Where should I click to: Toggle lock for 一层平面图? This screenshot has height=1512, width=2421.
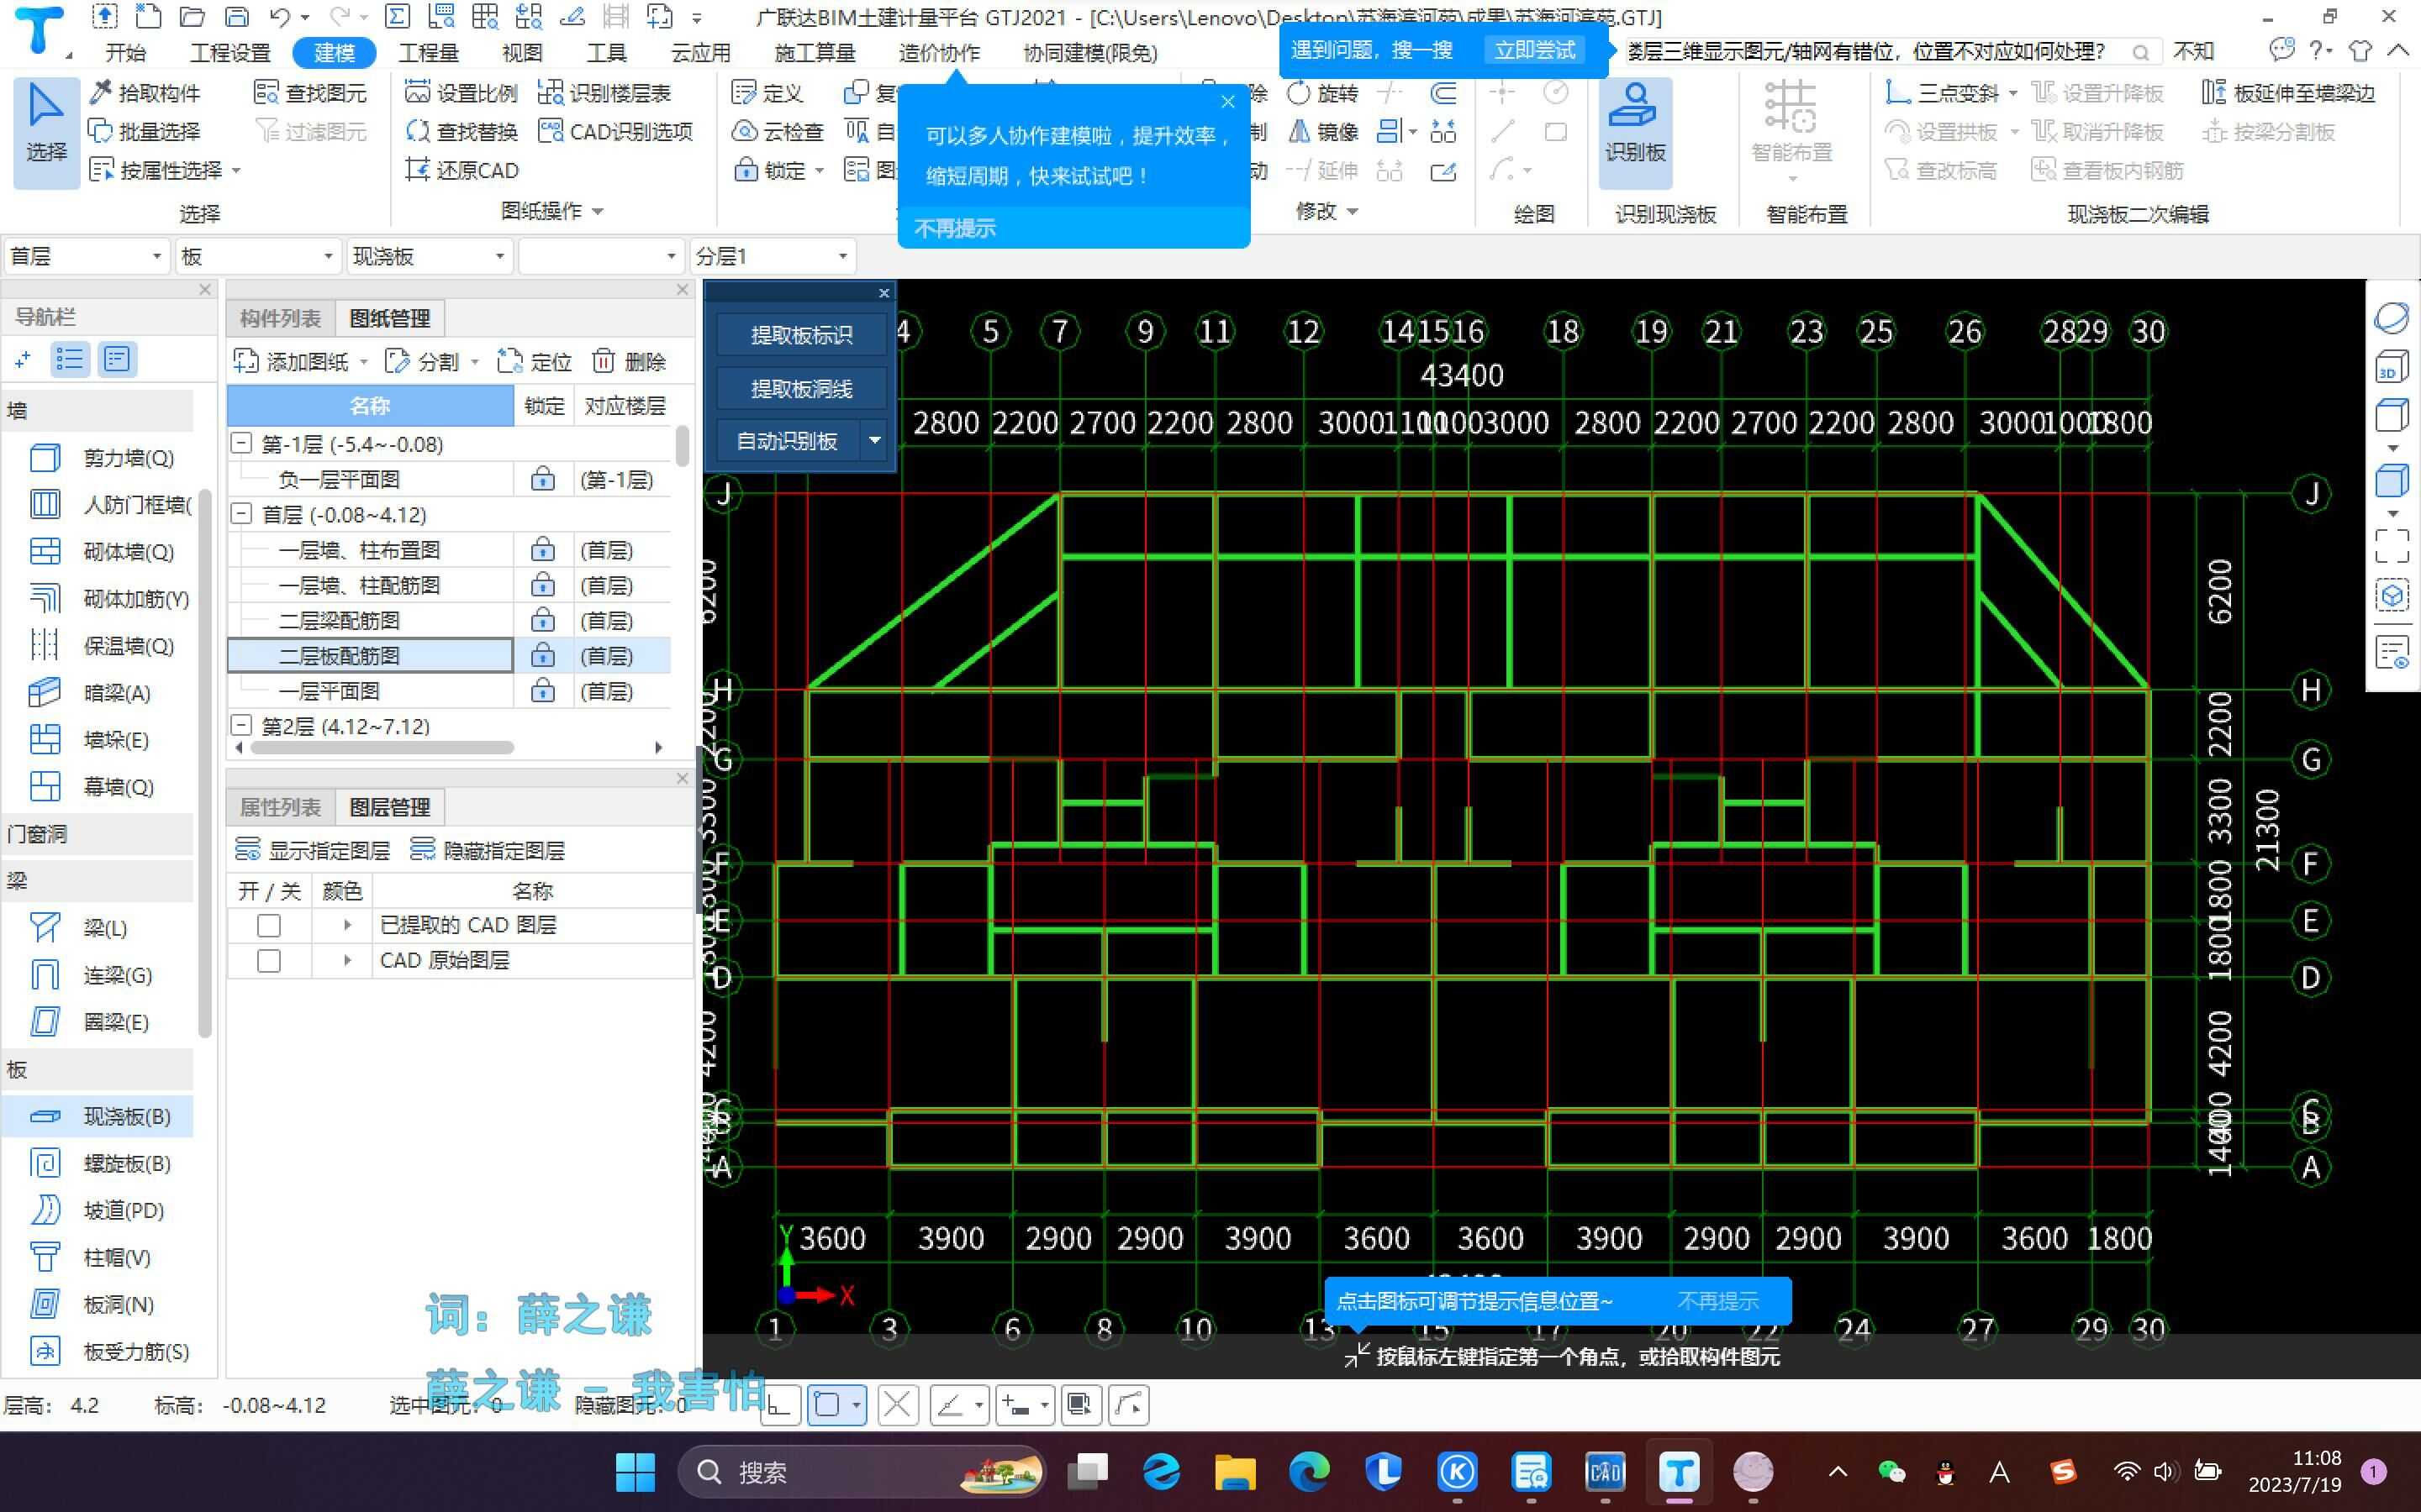point(542,691)
